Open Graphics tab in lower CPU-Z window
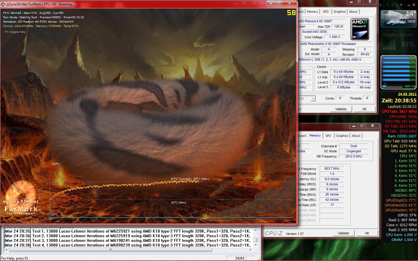The image size is (418, 261). [x=342, y=136]
